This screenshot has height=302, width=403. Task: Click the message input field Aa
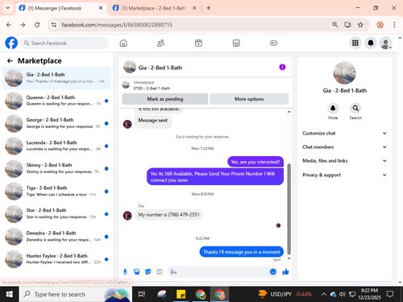219,272
